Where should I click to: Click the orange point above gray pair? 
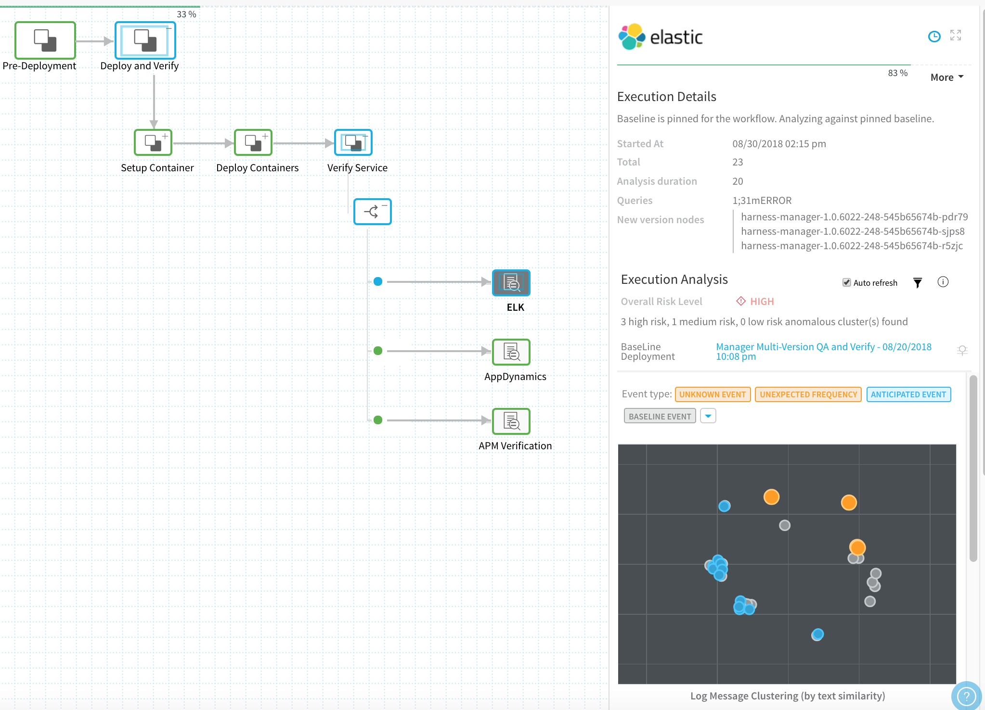[x=857, y=547]
